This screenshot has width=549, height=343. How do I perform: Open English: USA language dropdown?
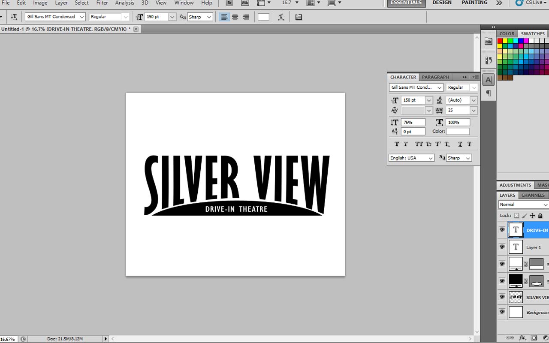click(x=431, y=158)
